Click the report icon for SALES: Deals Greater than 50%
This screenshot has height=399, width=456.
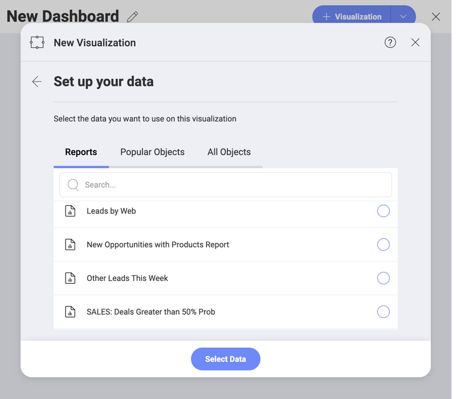point(70,312)
